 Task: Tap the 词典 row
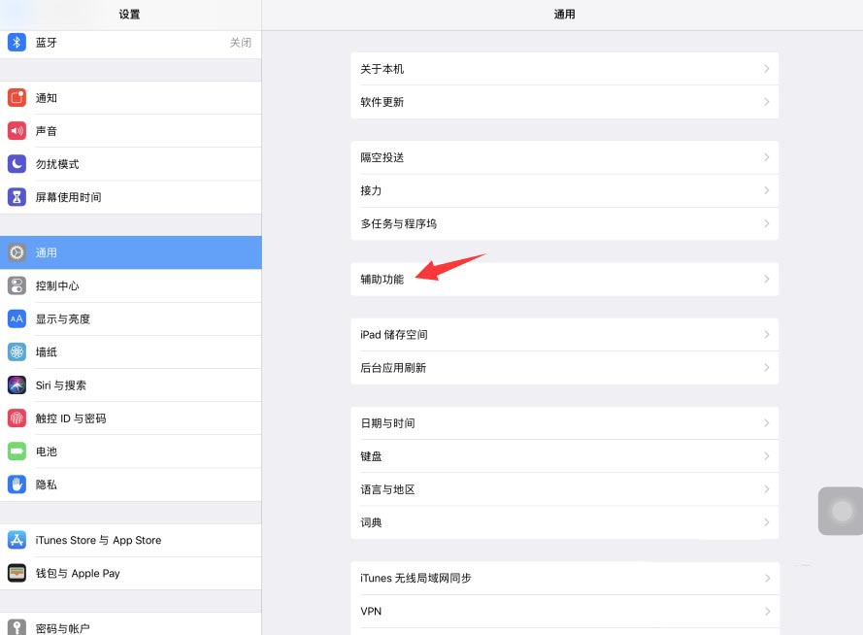coord(565,522)
